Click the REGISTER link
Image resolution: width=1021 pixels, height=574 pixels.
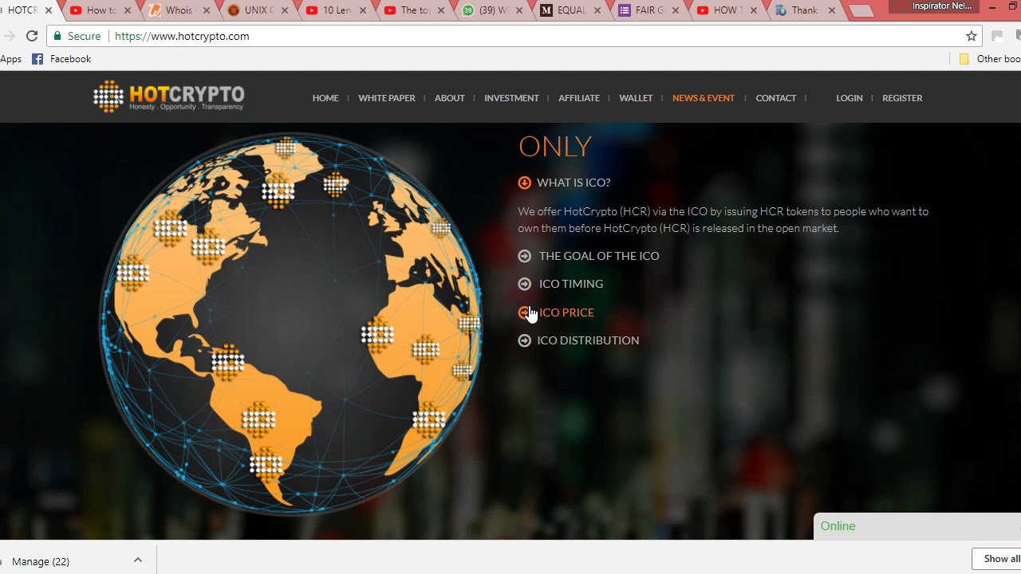click(902, 98)
